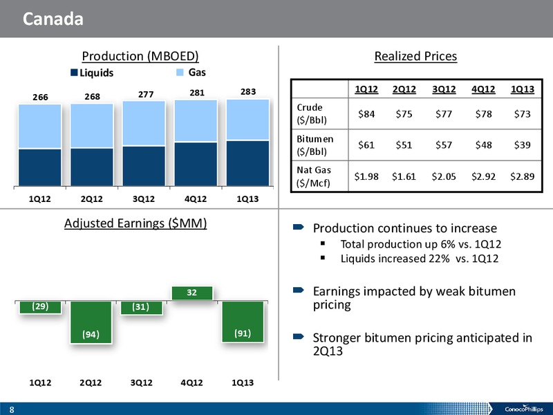Click the Liquids legend color swatch
The height and width of the screenshot is (415, 553).
(74, 73)
